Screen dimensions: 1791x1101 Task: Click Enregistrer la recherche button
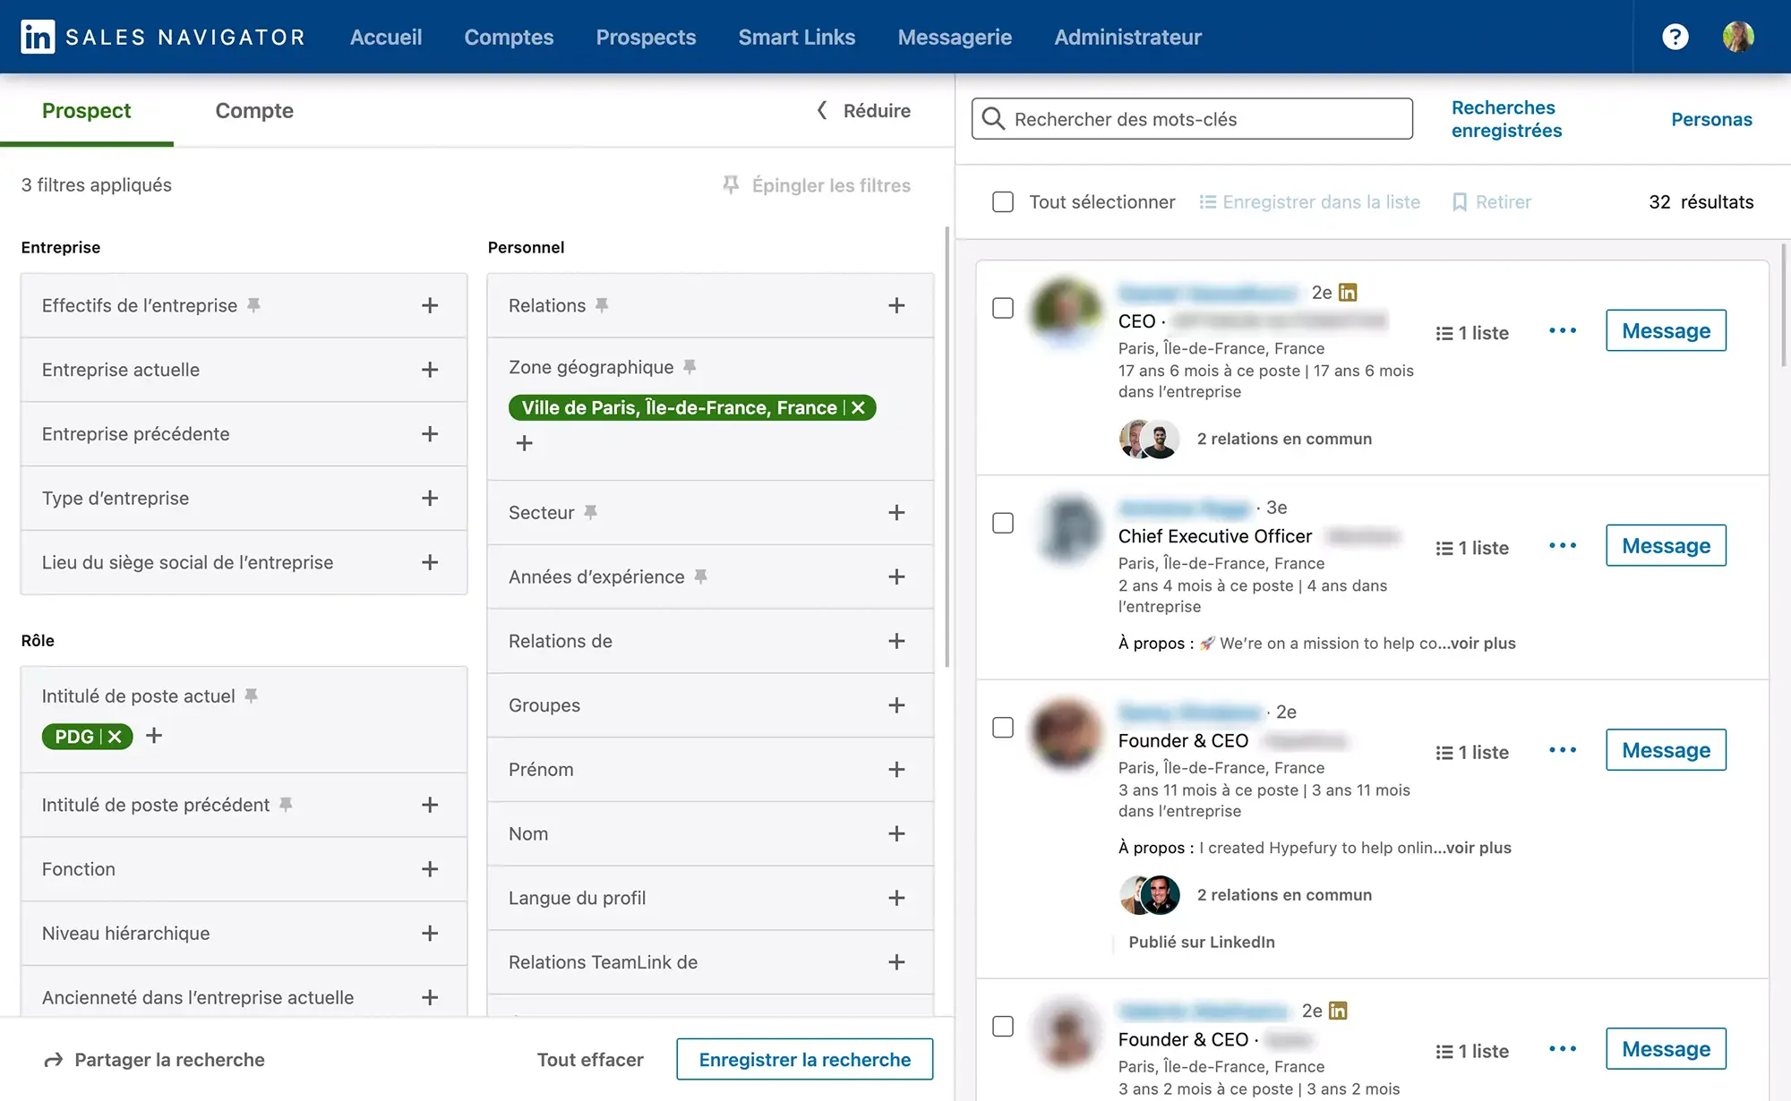tap(806, 1059)
